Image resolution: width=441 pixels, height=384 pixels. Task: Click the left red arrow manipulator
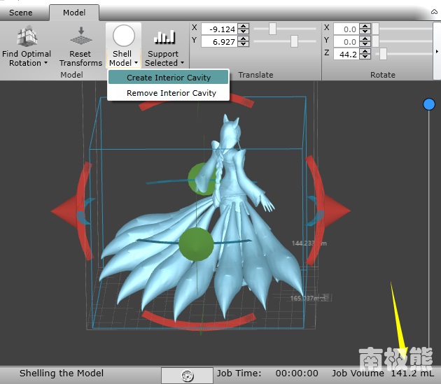click(64, 211)
